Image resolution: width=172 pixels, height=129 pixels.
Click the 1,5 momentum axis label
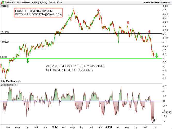165,87
